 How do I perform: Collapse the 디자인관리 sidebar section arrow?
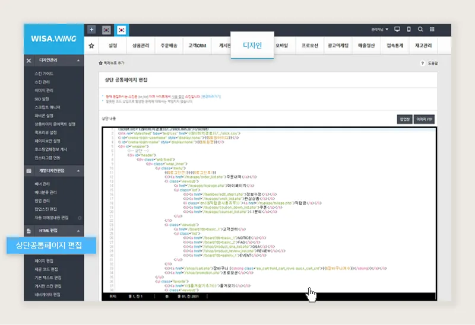pyautogui.click(x=78, y=60)
